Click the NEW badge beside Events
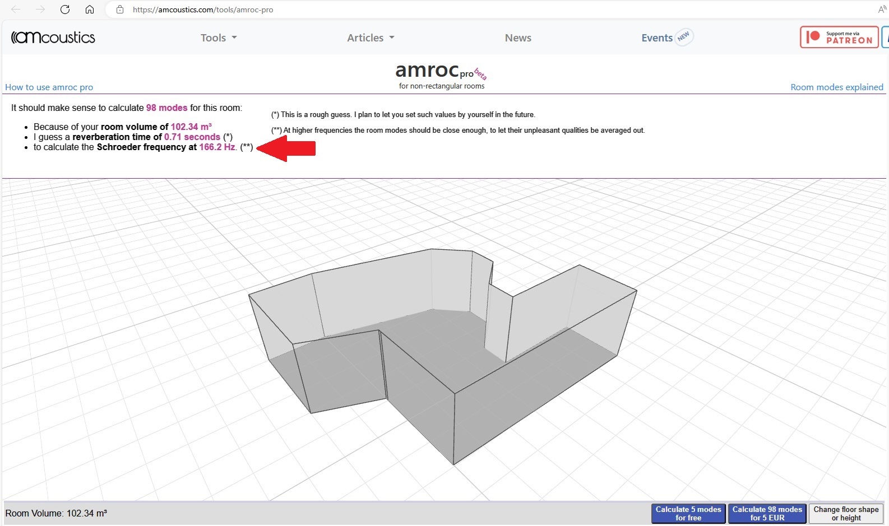This screenshot has width=889, height=526. (x=684, y=37)
